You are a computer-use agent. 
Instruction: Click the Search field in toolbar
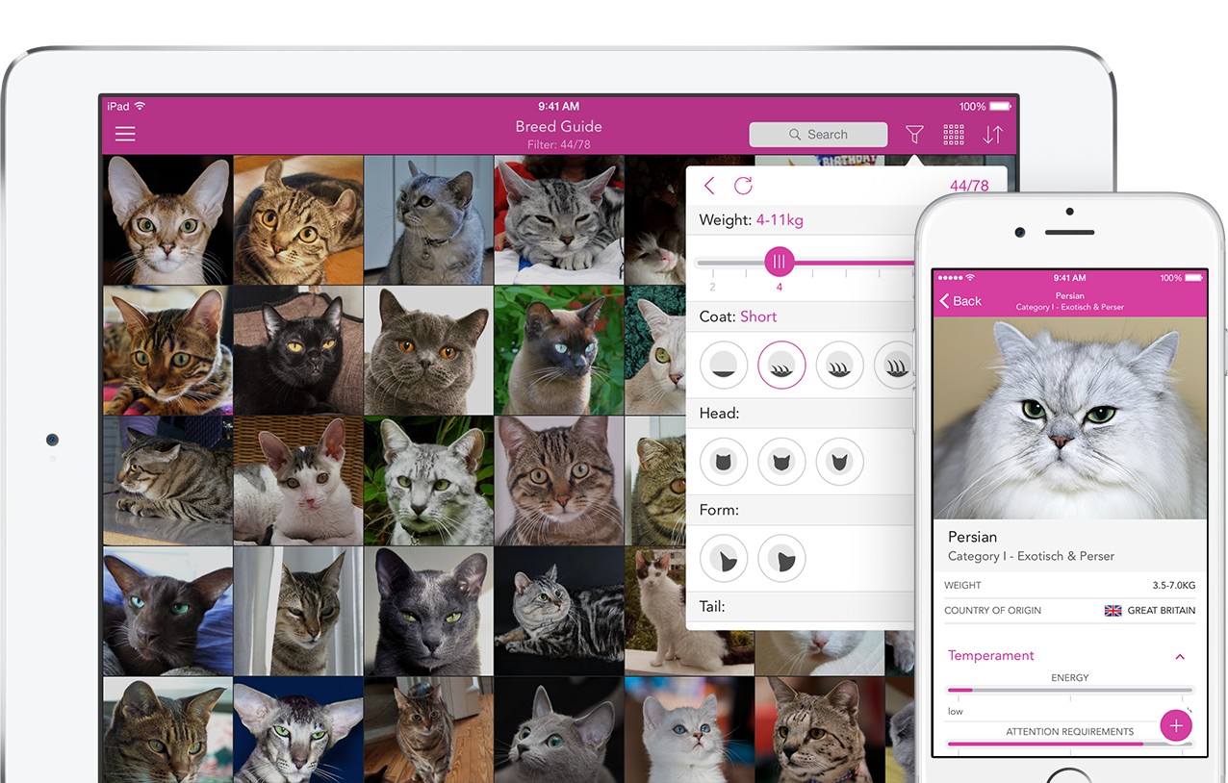pyautogui.click(x=818, y=135)
